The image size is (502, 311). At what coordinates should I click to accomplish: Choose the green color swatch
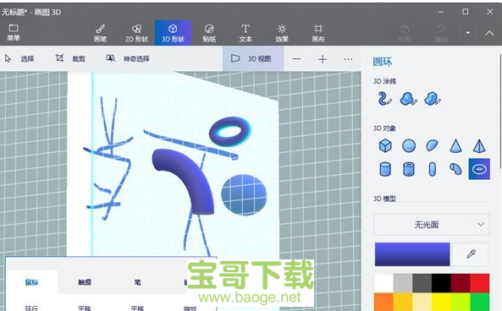coord(480,302)
